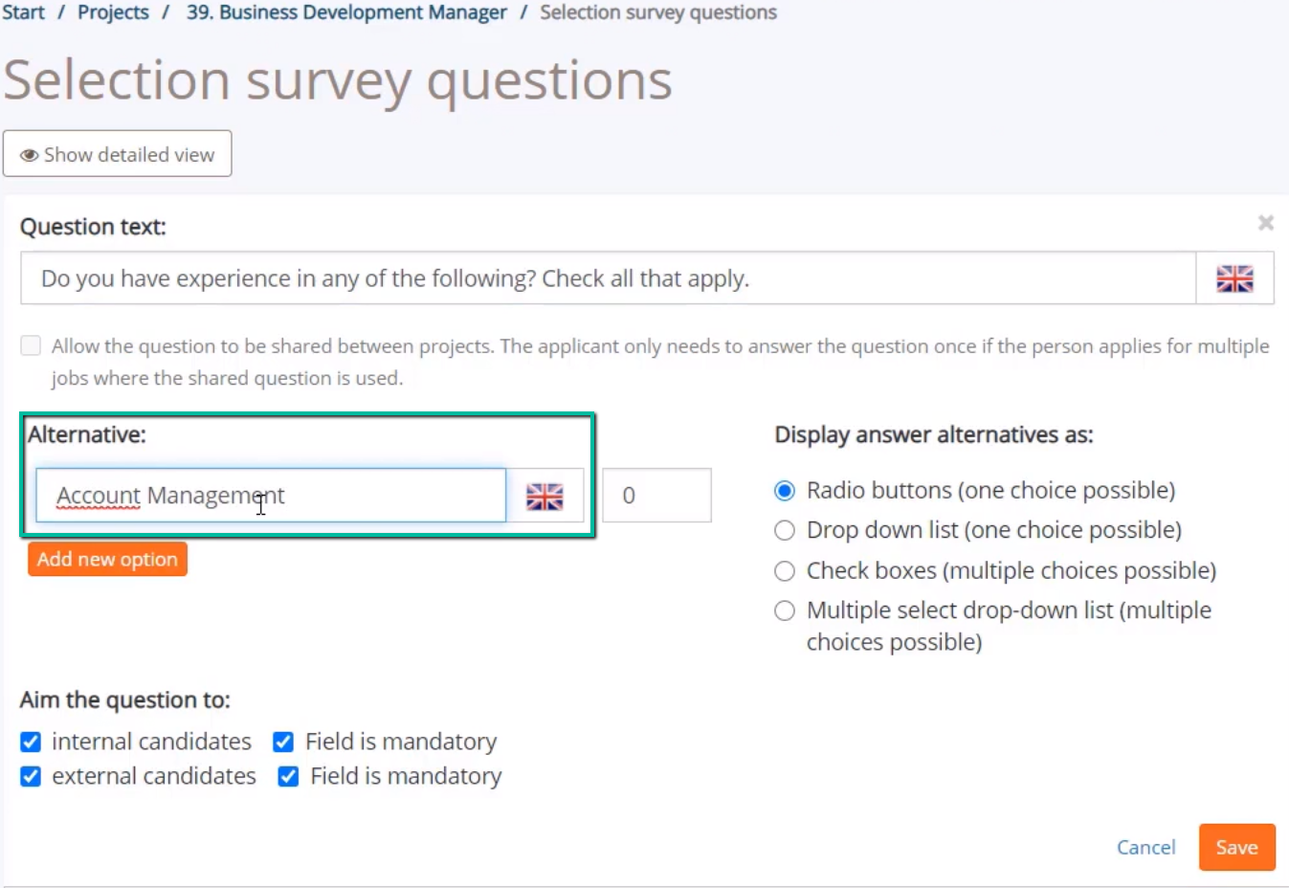This screenshot has height=888, width=1289.
Task: Click the Alternative text field
Action: [x=271, y=496]
